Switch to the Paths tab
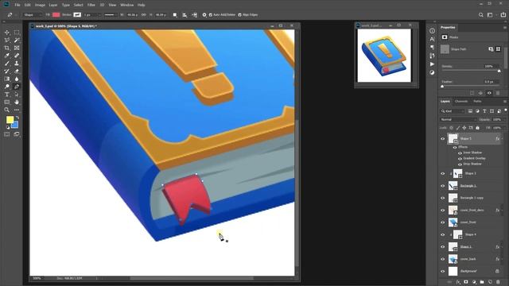509x286 pixels. 477,102
